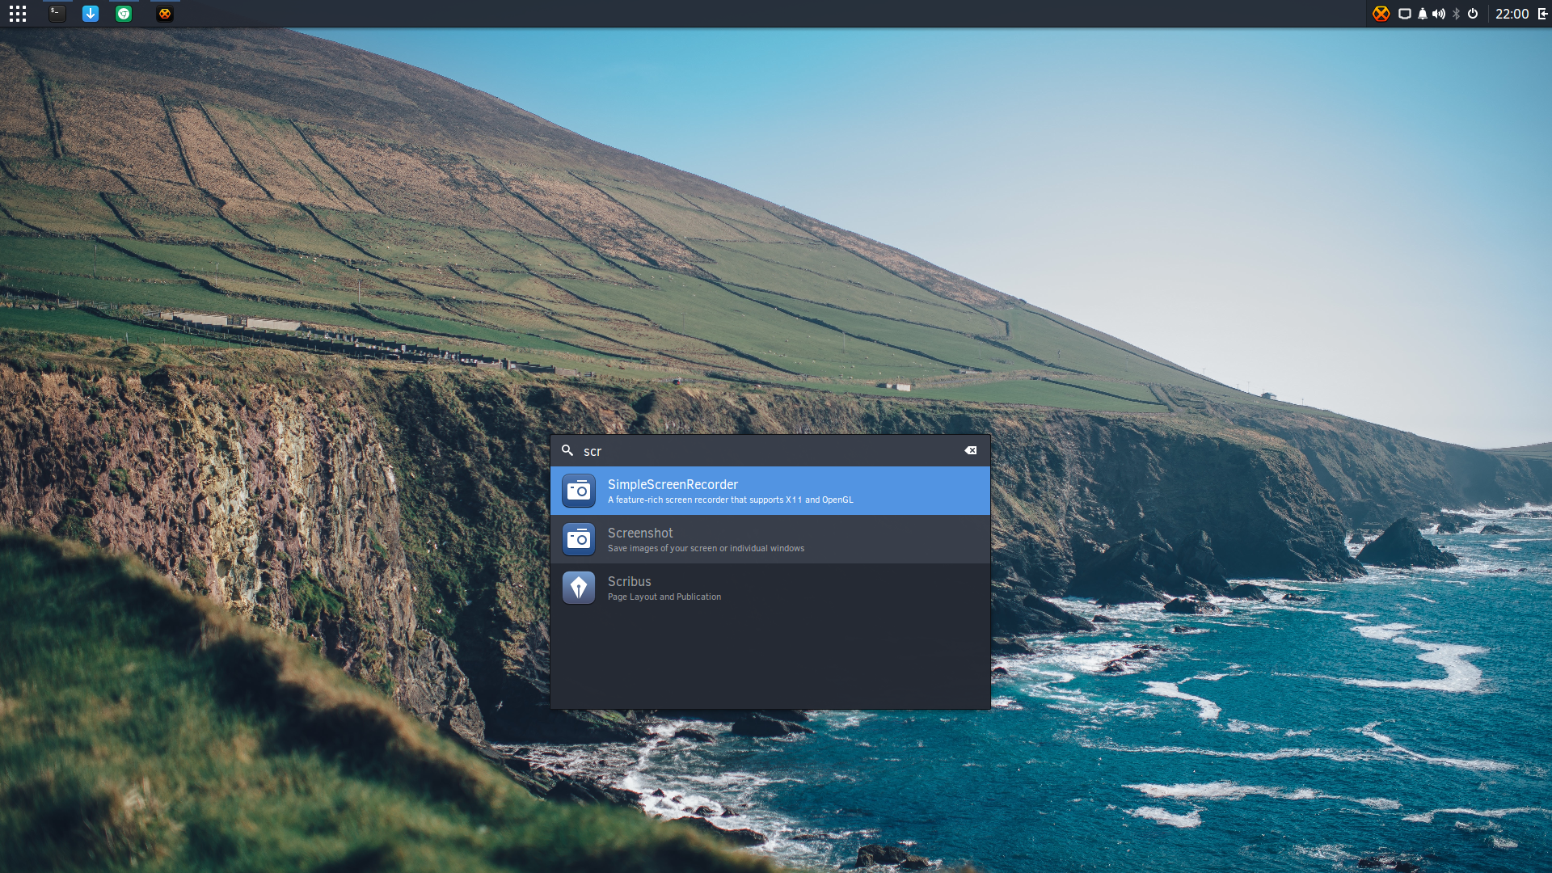Open the Bluetooth tray indicator
The width and height of the screenshot is (1552, 873).
tap(1457, 14)
